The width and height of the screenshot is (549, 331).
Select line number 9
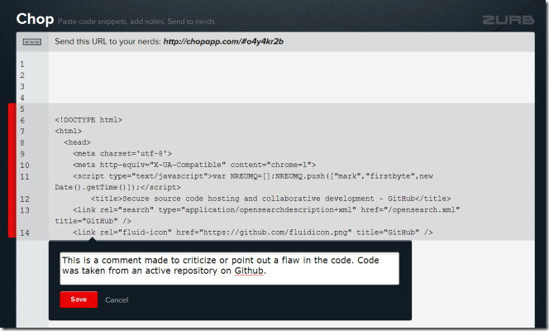pos(22,154)
